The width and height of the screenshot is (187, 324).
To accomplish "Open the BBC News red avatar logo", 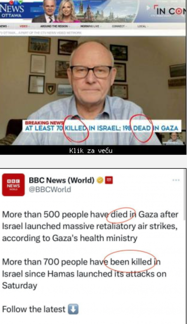I will pos(13,185).
